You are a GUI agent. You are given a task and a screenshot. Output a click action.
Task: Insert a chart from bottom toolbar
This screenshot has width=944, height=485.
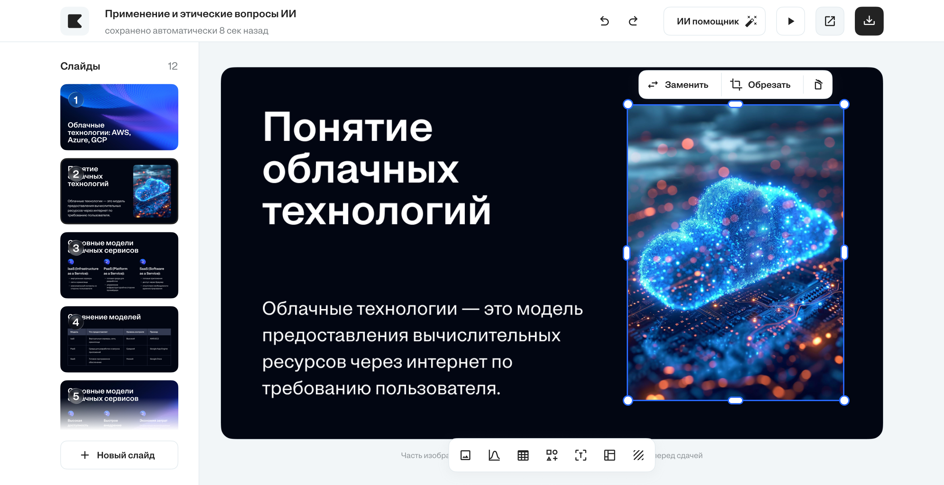(x=494, y=455)
